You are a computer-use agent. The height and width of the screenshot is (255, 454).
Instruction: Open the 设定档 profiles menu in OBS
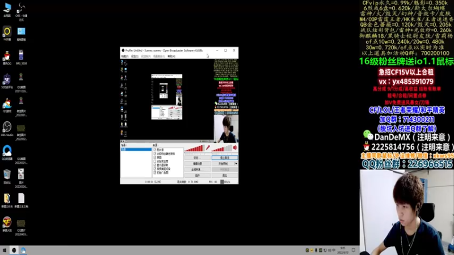146,56
